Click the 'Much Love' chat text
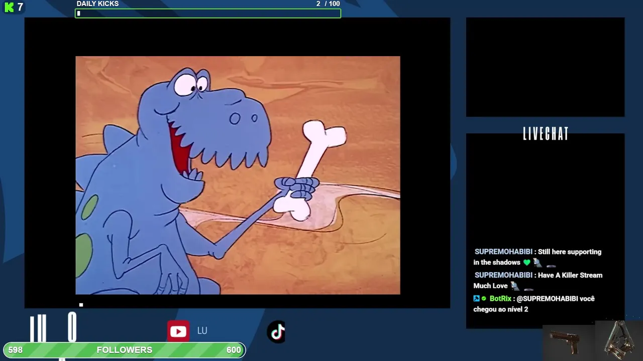 point(490,286)
